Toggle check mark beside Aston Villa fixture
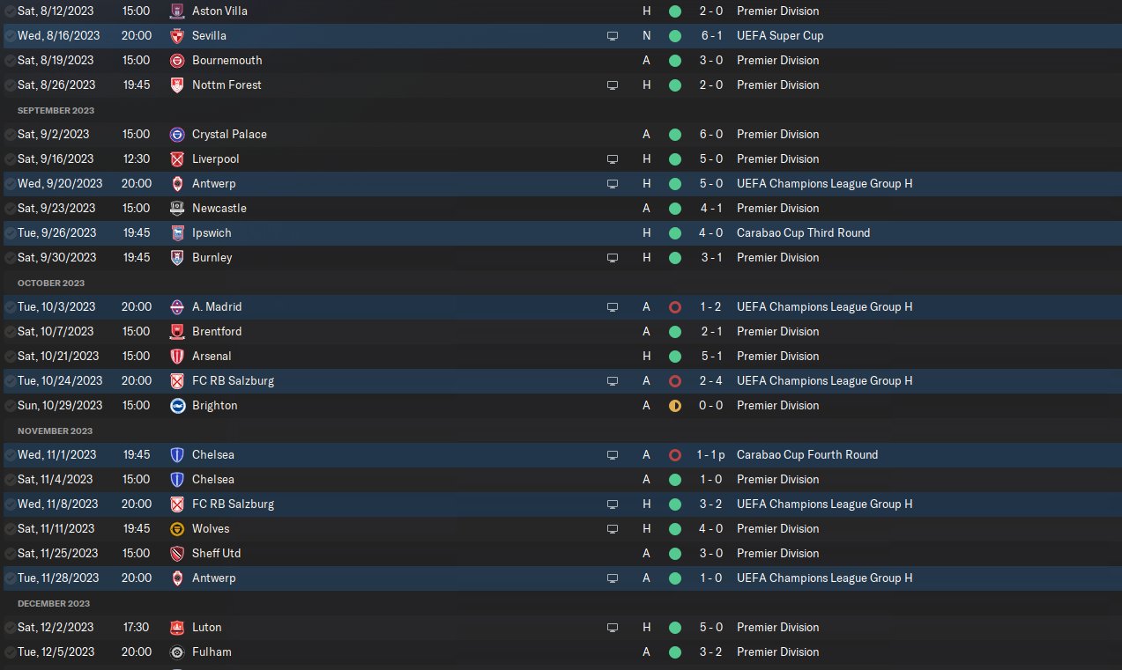 pos(10,11)
